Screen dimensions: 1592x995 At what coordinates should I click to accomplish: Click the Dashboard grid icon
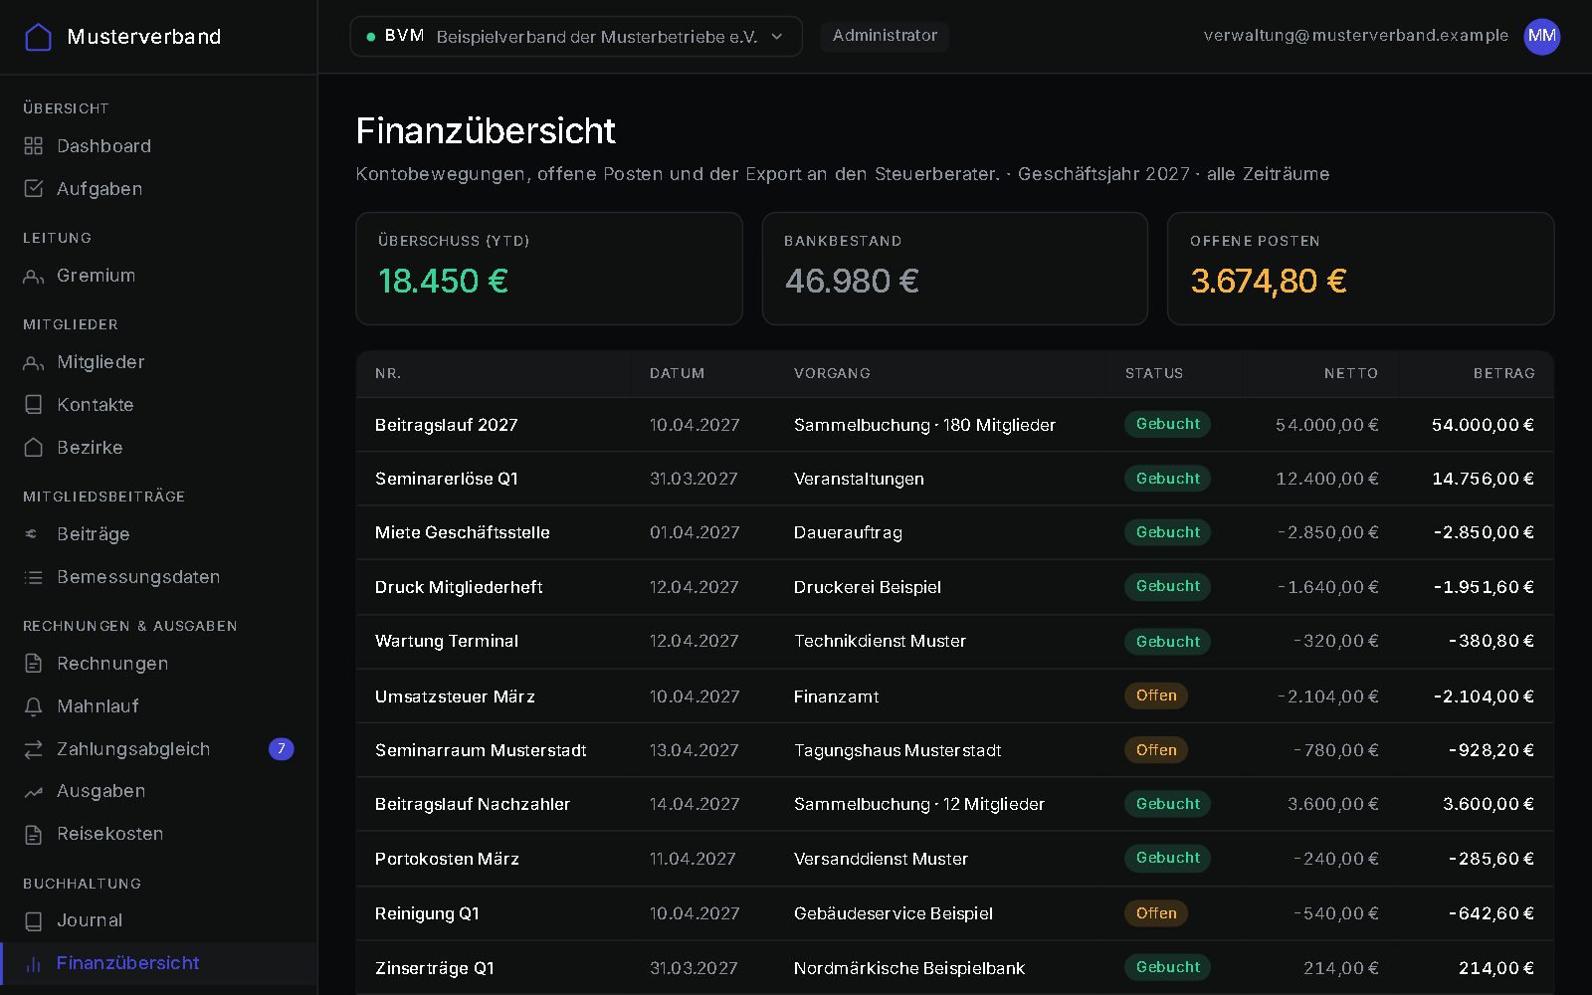pyautogui.click(x=34, y=146)
